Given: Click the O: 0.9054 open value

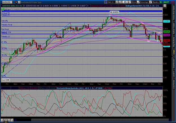Looking at the screenshot, I should [x=45, y=6].
